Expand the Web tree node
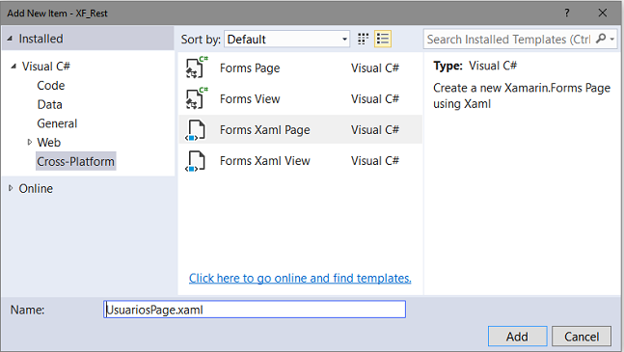The width and height of the screenshot is (624, 352). 30,142
